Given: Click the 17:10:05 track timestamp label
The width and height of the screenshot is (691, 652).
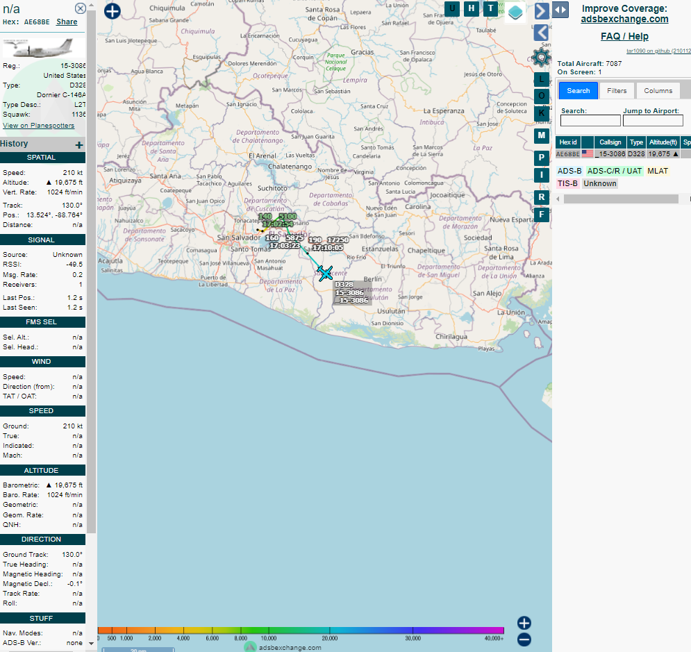Looking at the screenshot, I should [328, 248].
